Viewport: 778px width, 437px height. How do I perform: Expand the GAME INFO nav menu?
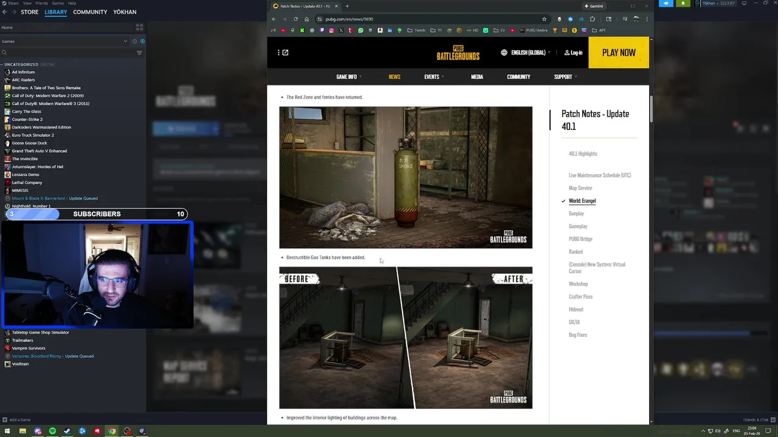coord(349,77)
